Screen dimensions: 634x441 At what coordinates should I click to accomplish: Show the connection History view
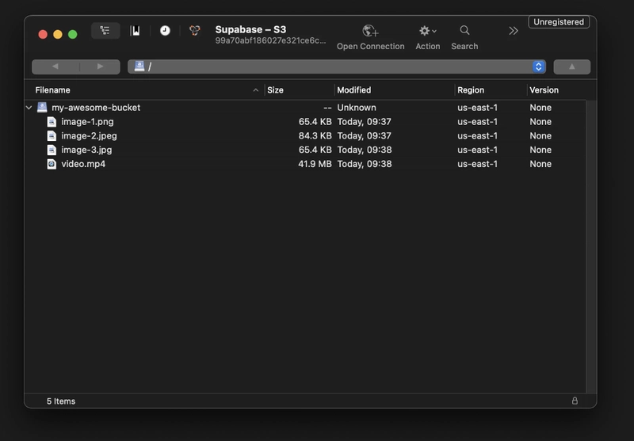click(x=165, y=31)
